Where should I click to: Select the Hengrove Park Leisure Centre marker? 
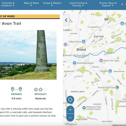84,108
